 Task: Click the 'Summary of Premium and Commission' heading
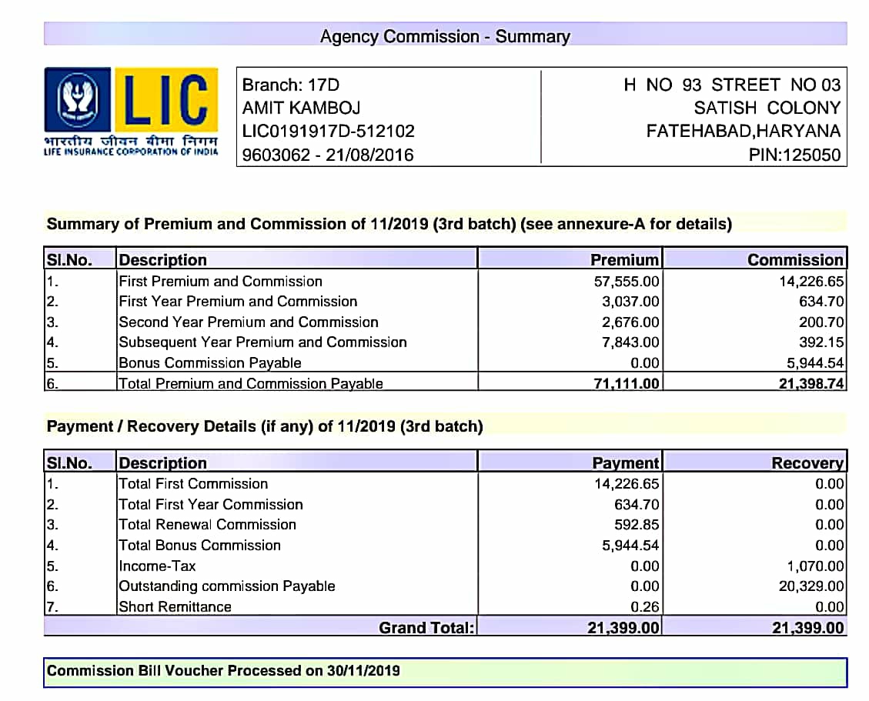tap(389, 224)
